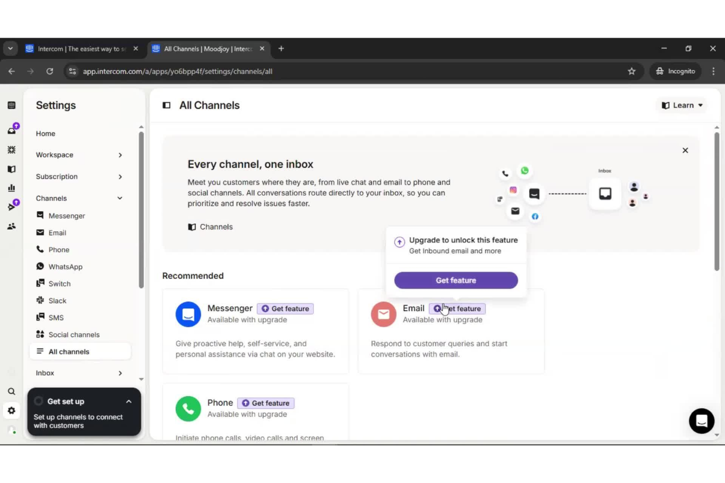Click Get feature badge beside Email

point(457,309)
